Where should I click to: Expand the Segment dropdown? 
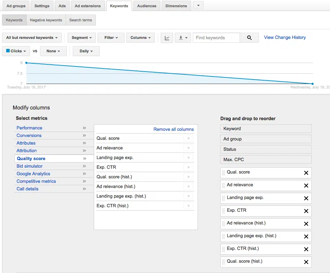click(82, 38)
